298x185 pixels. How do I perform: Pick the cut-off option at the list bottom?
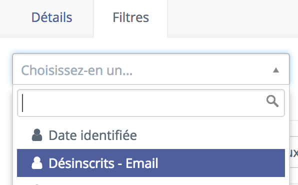[x=151, y=182]
